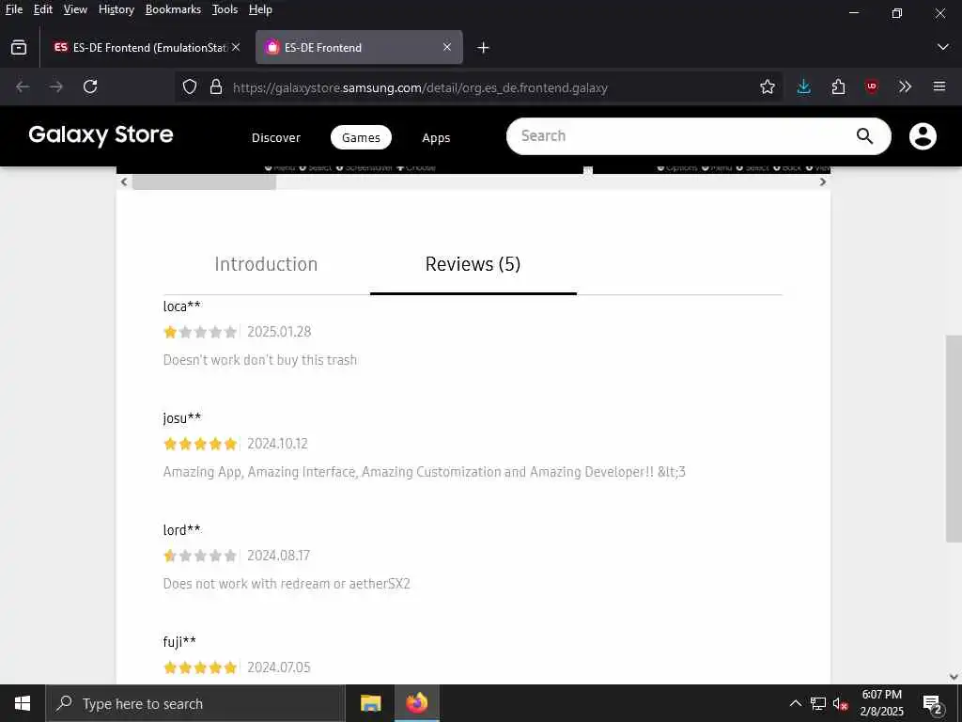Open the Help menu
This screenshot has height=722, width=962.
coord(260,9)
